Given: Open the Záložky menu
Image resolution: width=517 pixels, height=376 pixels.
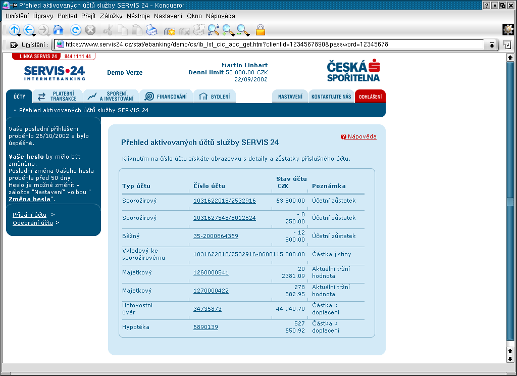Looking at the screenshot, I should click(x=111, y=16).
